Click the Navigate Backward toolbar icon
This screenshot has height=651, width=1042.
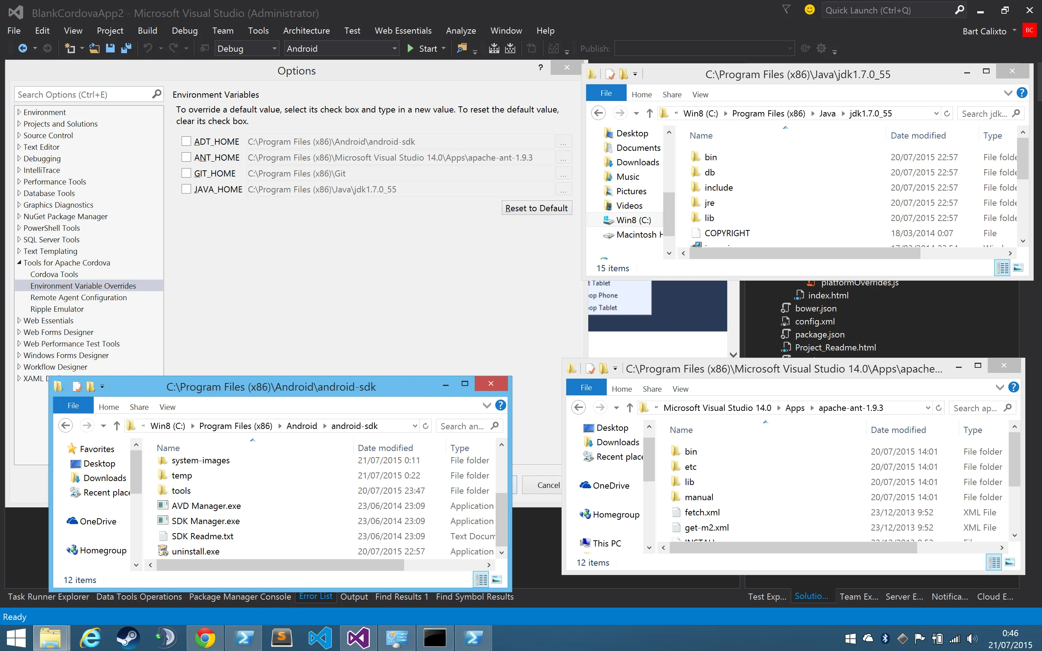point(22,48)
